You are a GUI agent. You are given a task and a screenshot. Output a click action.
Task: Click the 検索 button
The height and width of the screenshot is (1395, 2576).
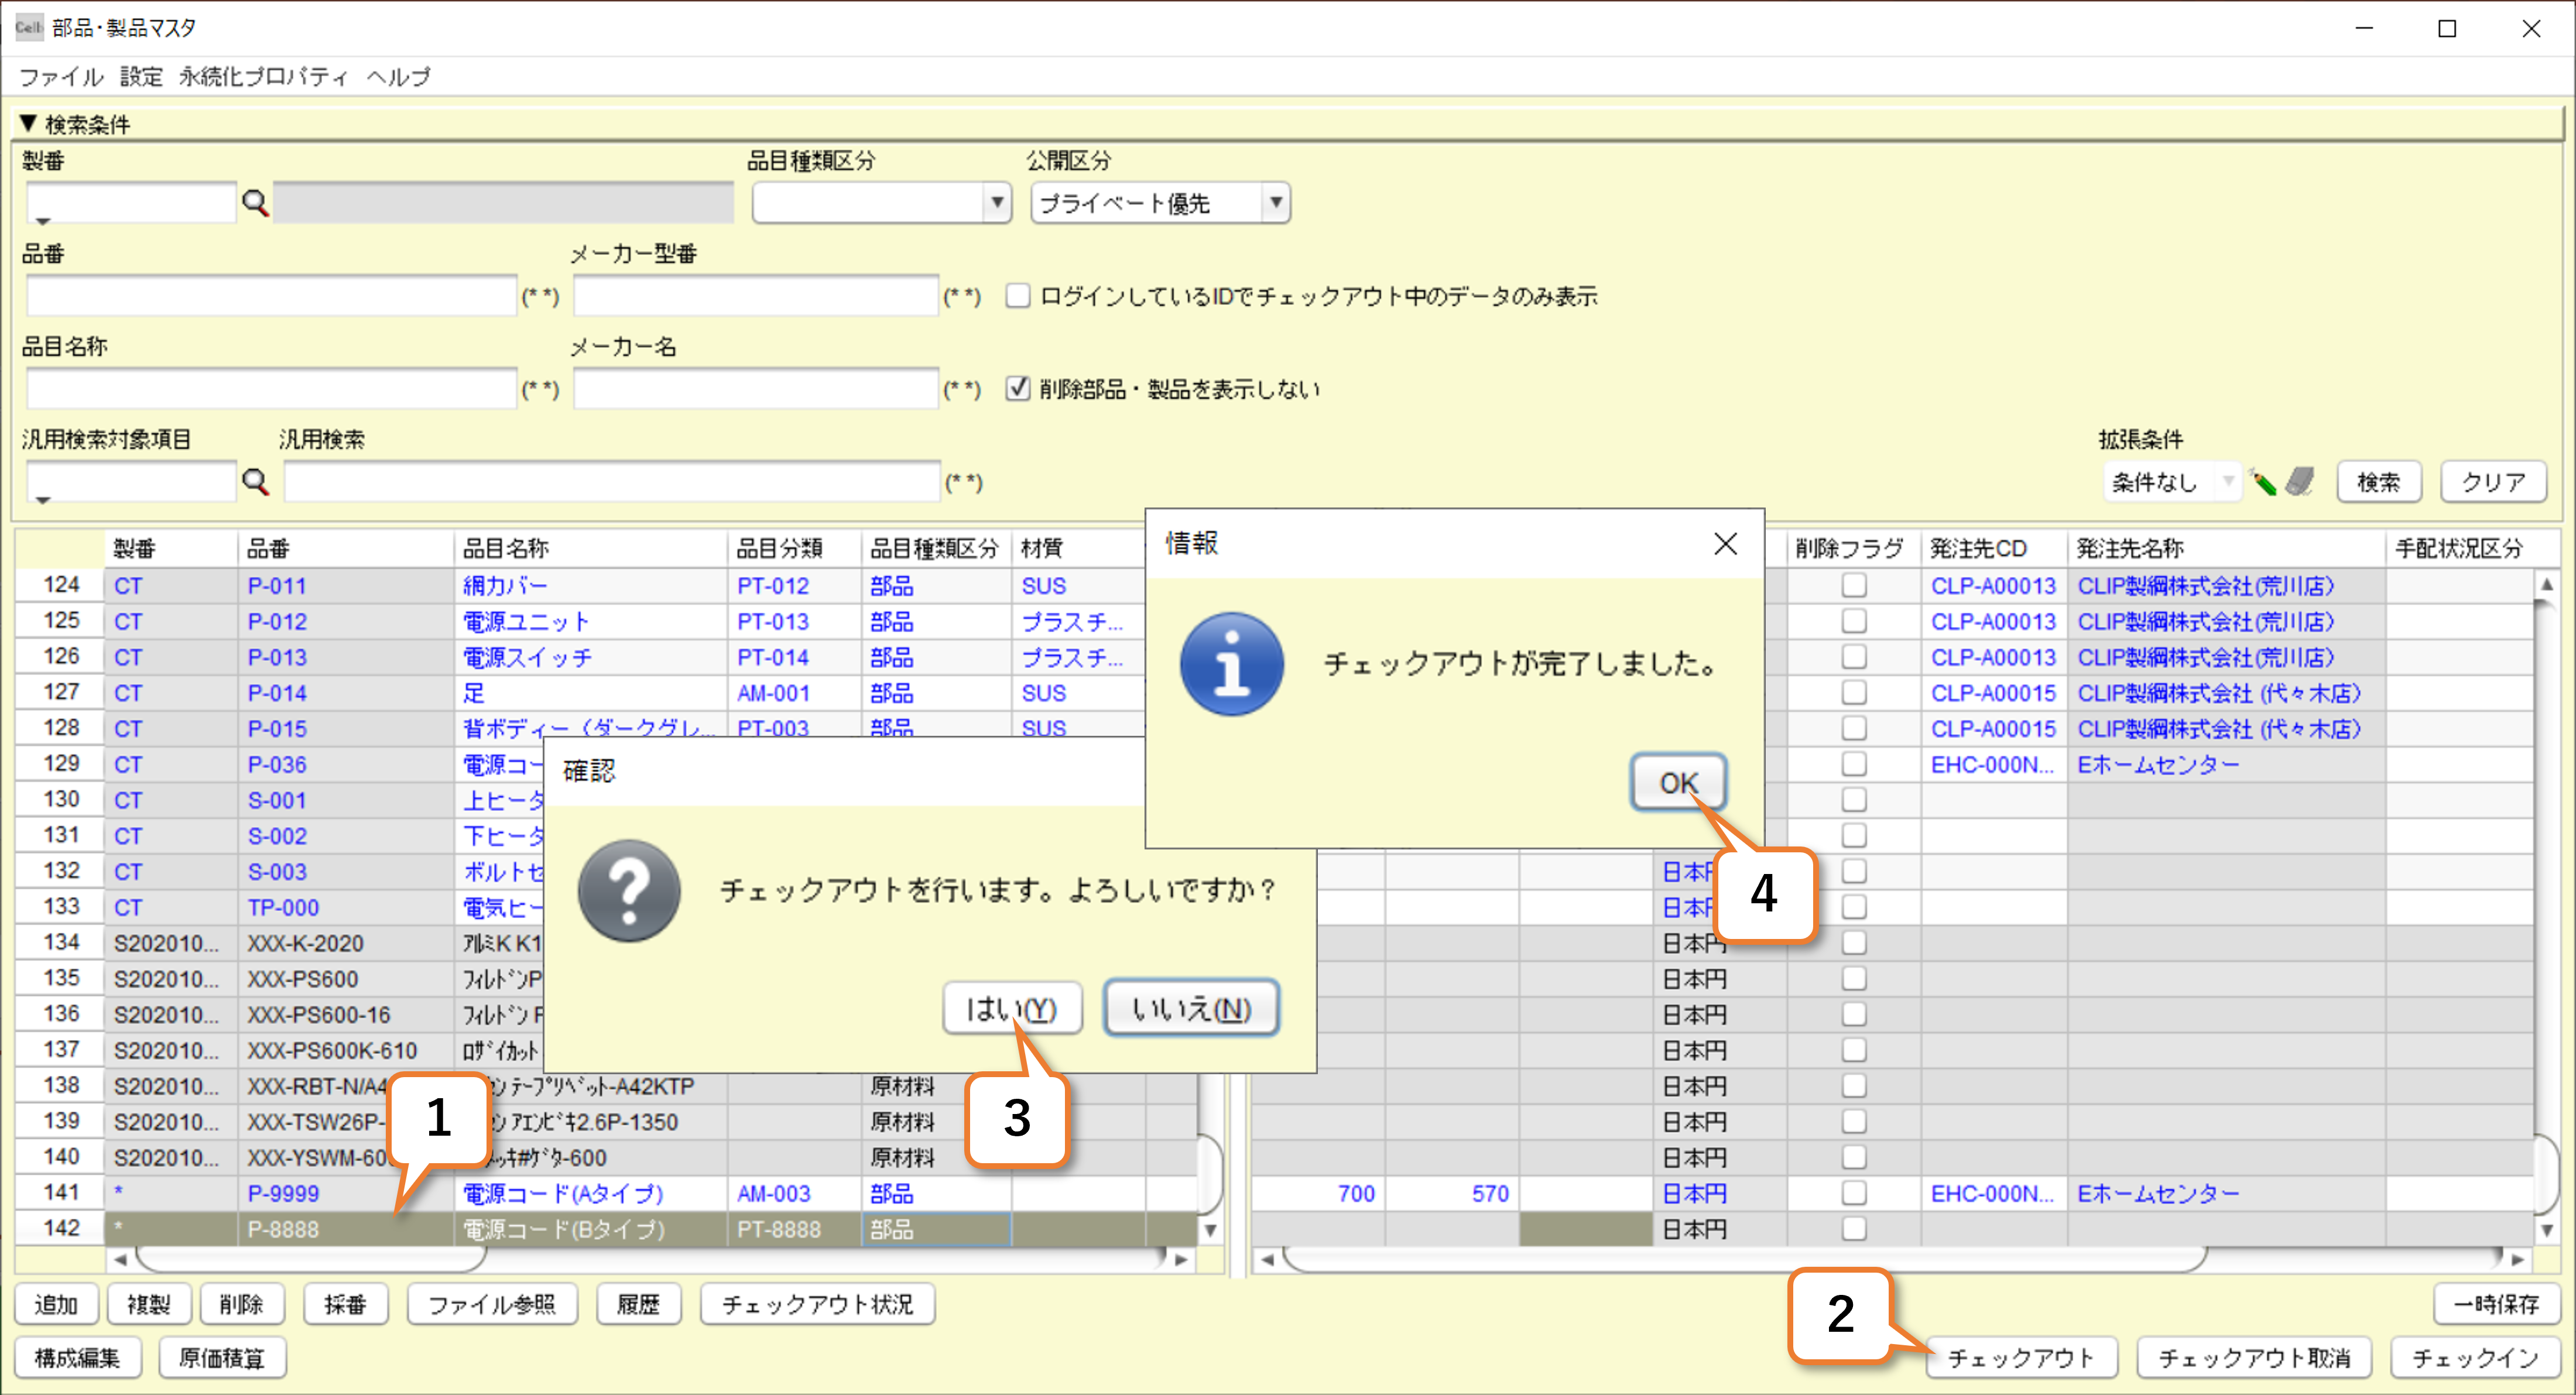2378,482
